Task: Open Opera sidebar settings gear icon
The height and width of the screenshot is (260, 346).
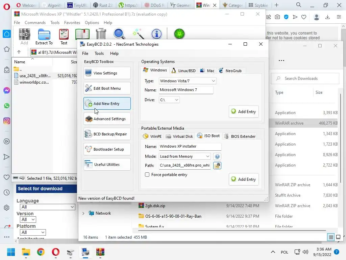Action: point(7,208)
